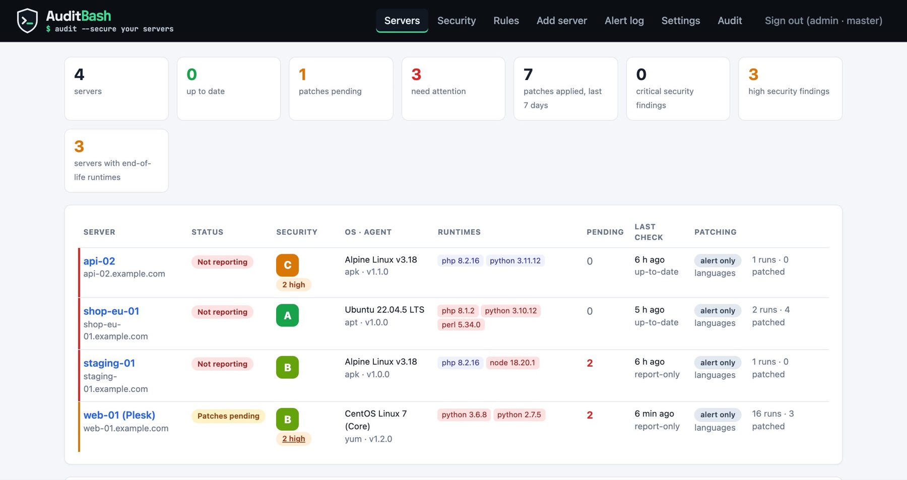Click the 'Patches pending' status badge
Viewport: 907px width, 480px height.
pos(228,416)
